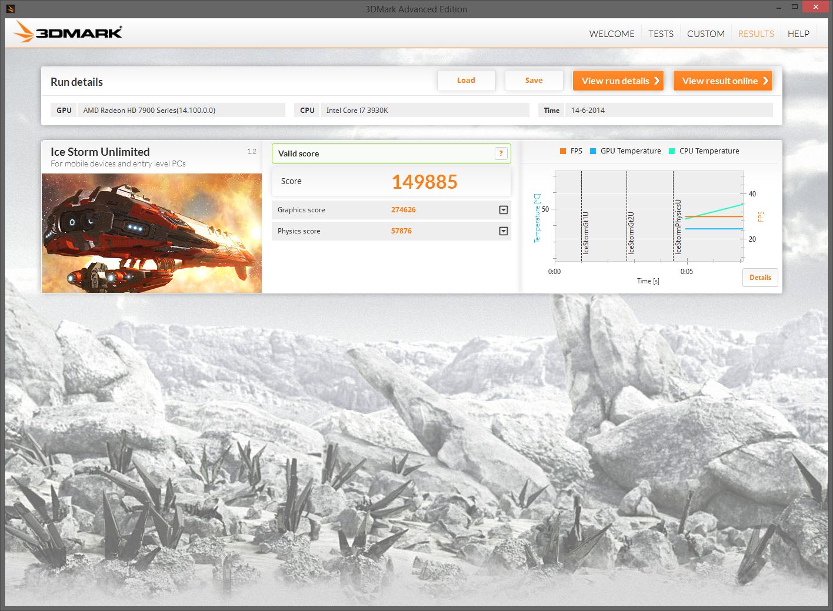The image size is (833, 611).
Task: Switch to the TESTS tab
Action: 661,34
